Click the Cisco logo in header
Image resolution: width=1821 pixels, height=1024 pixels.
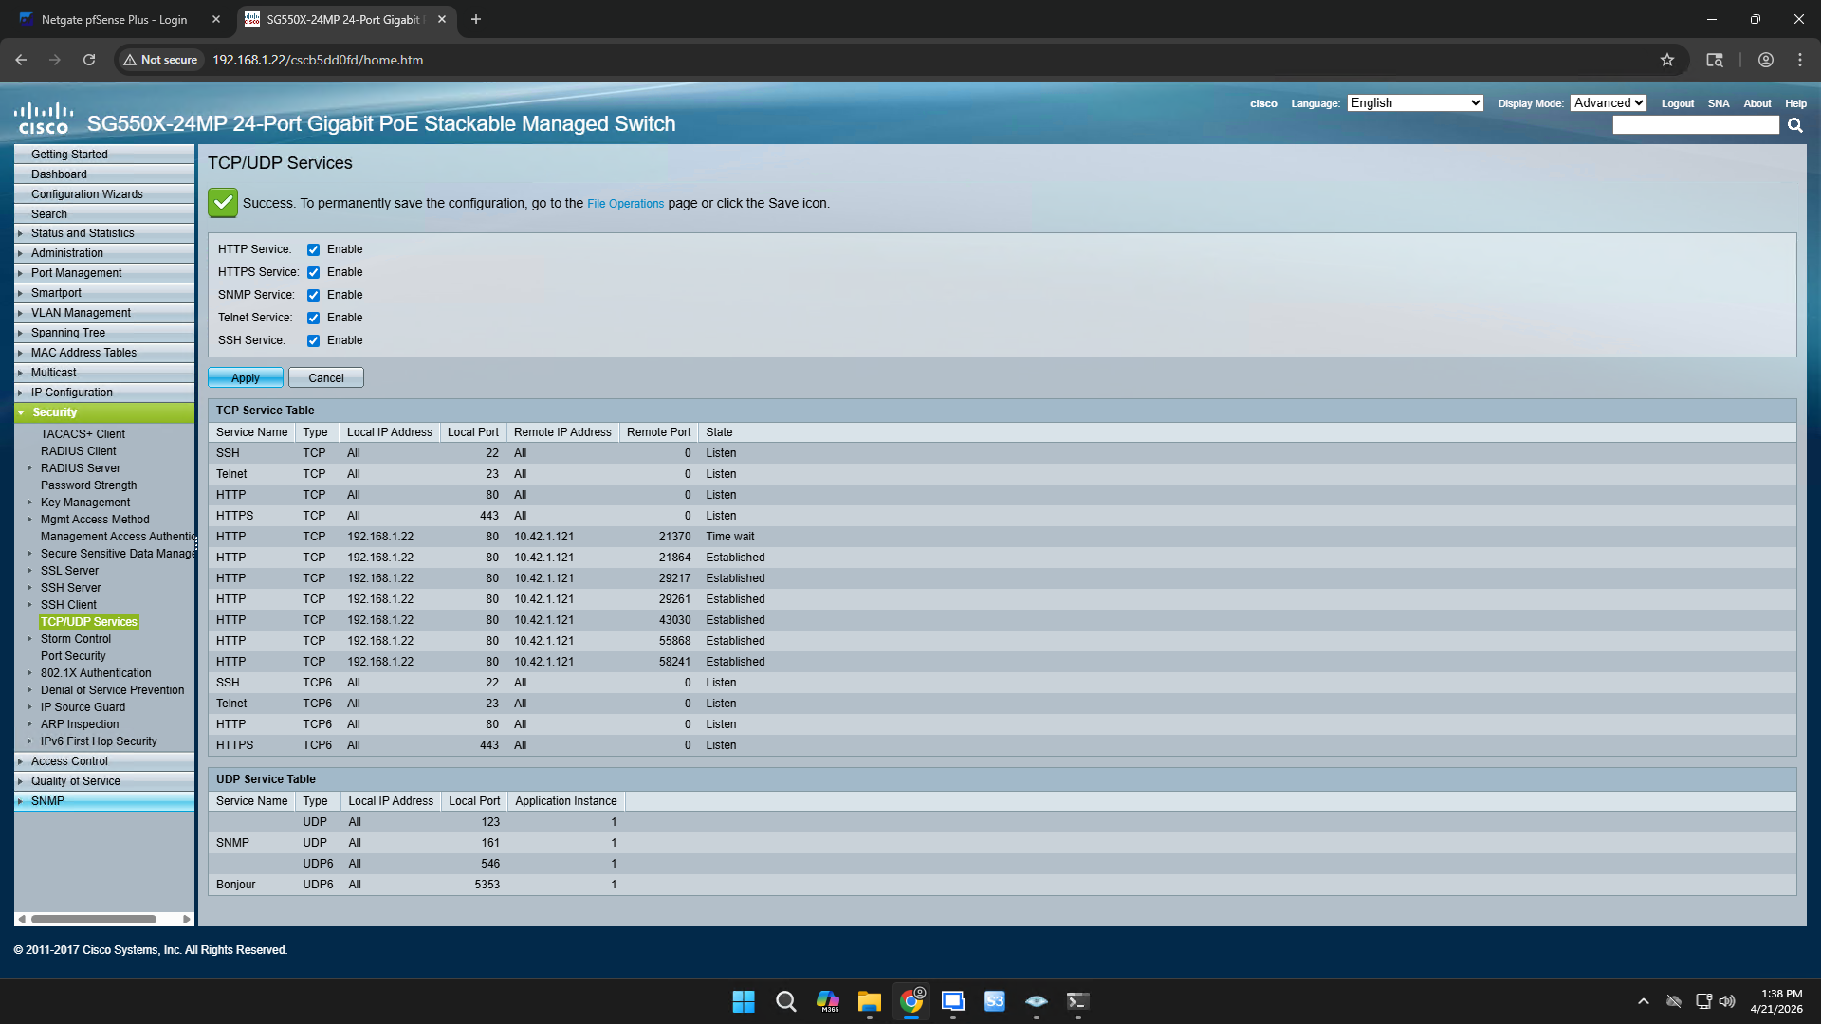pyautogui.click(x=44, y=119)
